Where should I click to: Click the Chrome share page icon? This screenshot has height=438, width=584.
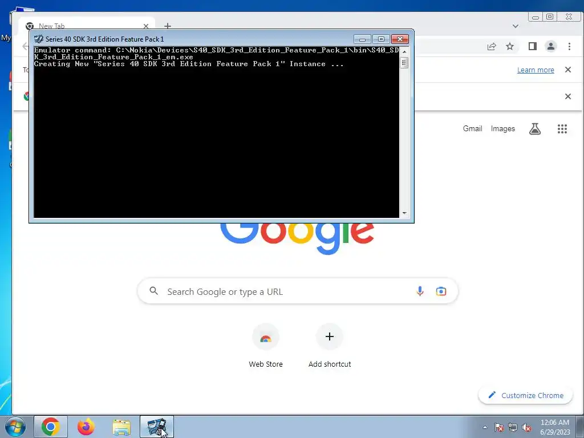click(x=492, y=47)
